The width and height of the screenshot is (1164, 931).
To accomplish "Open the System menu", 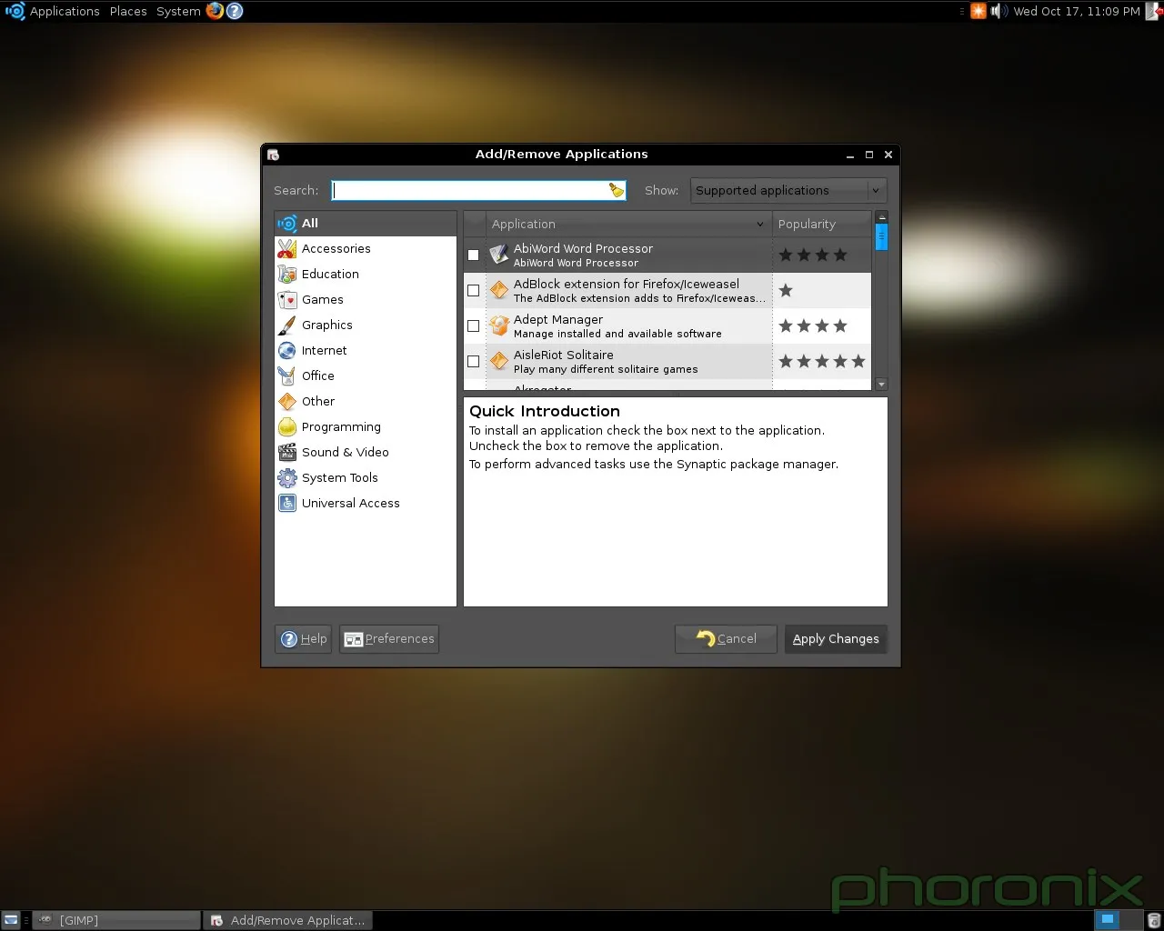I will [x=178, y=11].
